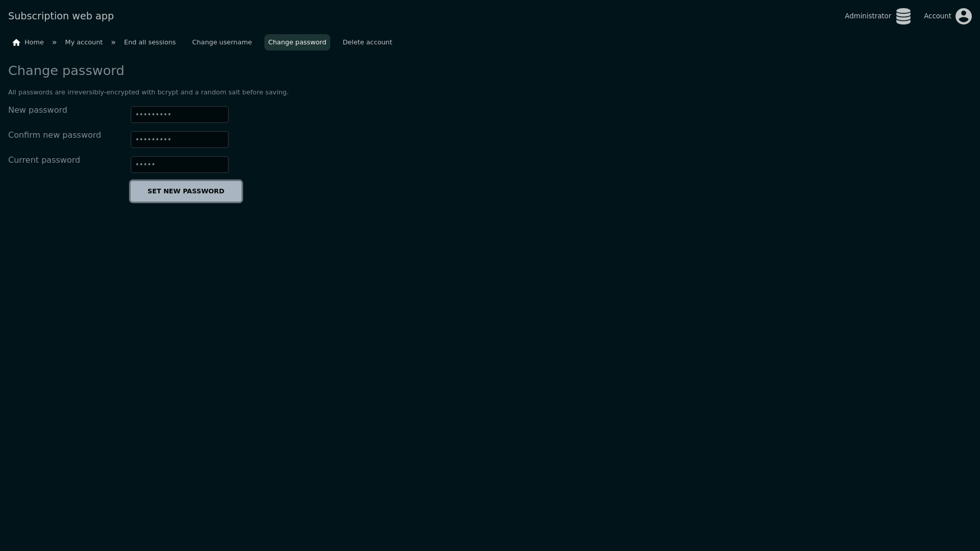Screen dimensions: 980x551
Task: Click the Home house icon
Action: (x=16, y=42)
